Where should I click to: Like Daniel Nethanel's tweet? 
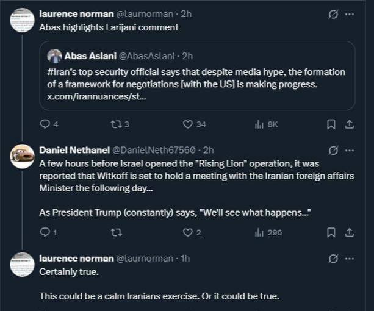coord(188,232)
